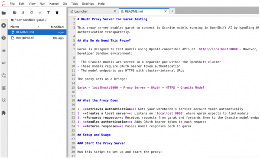The image size is (260, 158).
Task: Sort files by Name column header
Action: pyautogui.click(x=15, y=27)
